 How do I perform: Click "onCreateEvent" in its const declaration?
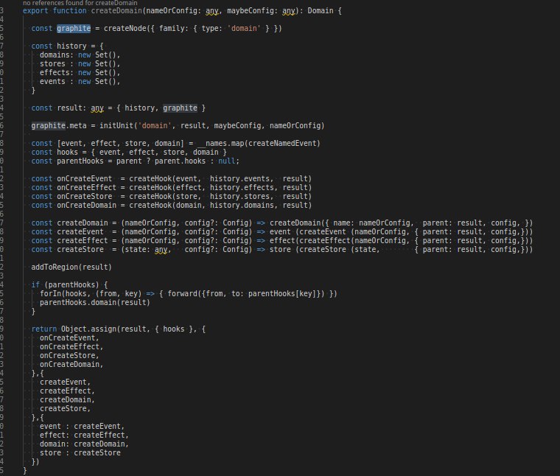coord(84,178)
